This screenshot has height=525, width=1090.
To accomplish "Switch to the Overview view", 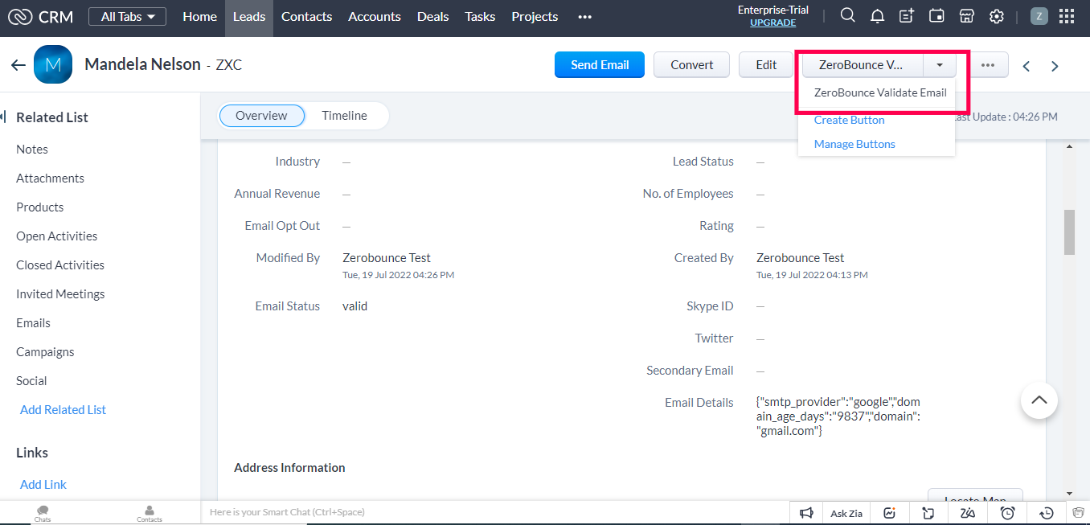I will [x=262, y=116].
